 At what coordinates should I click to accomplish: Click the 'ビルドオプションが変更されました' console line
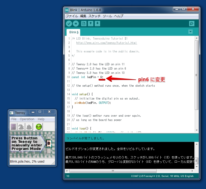tap(110, 149)
